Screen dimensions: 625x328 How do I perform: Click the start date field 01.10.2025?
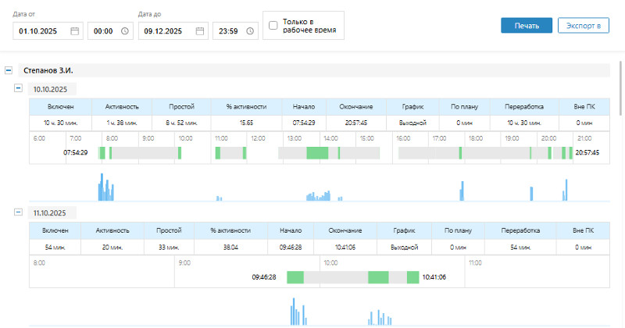pos(41,31)
